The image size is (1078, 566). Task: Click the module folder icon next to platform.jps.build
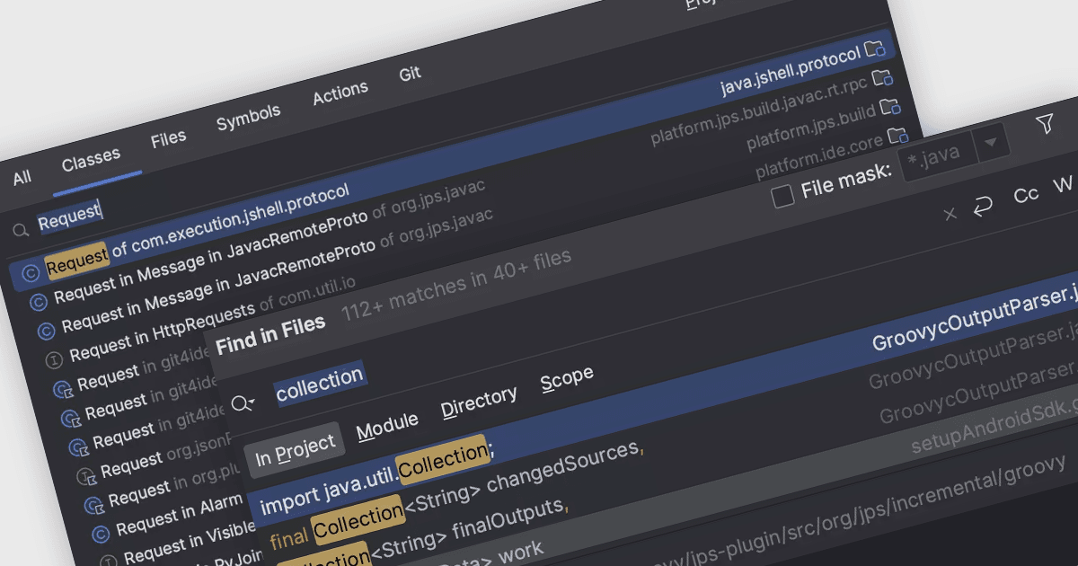(x=889, y=108)
